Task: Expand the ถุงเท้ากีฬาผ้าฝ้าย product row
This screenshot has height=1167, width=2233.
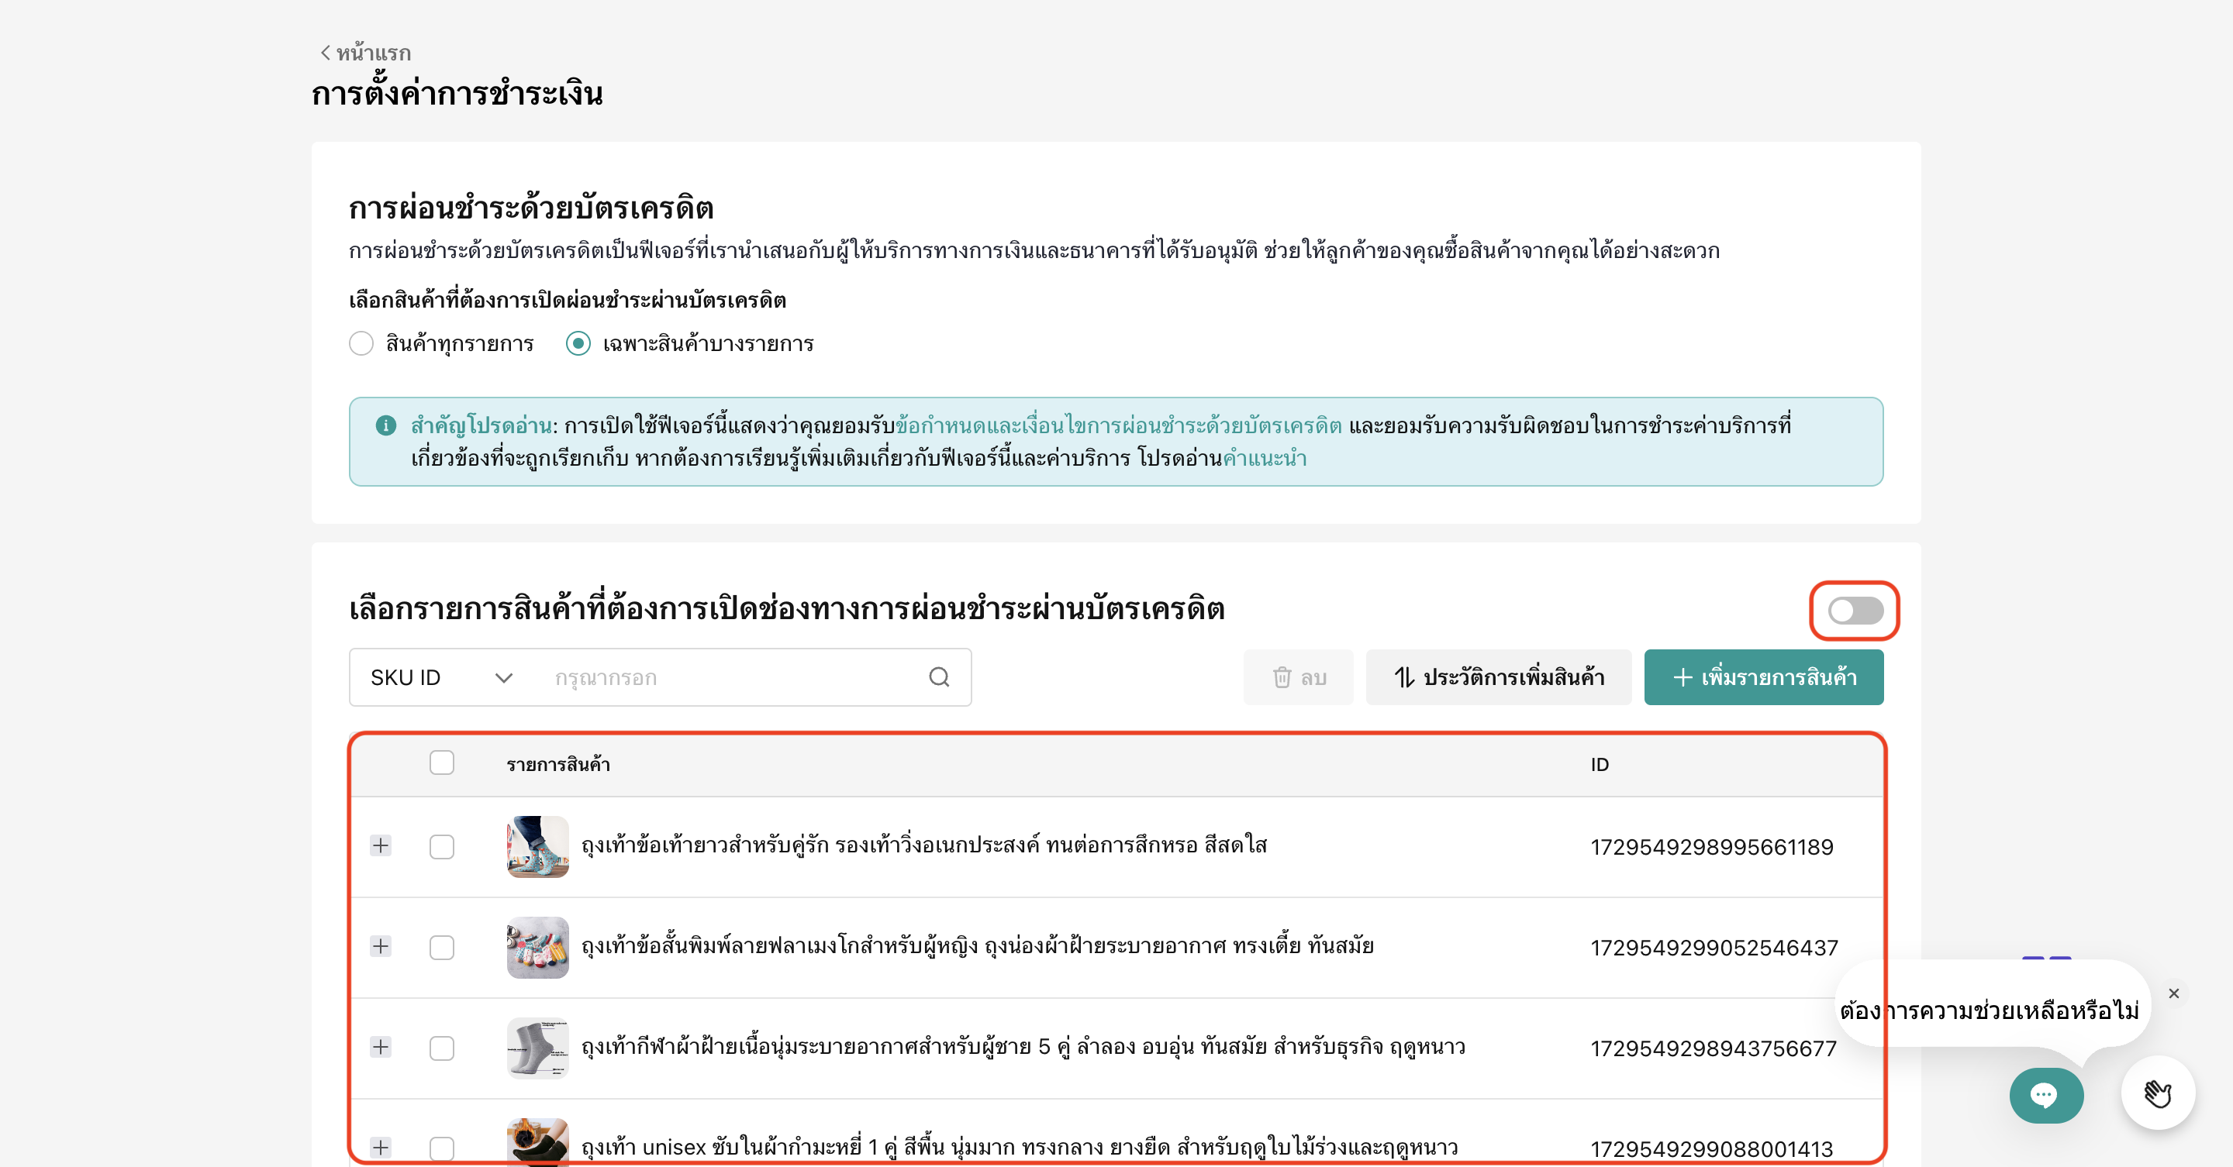Action: 381,1048
